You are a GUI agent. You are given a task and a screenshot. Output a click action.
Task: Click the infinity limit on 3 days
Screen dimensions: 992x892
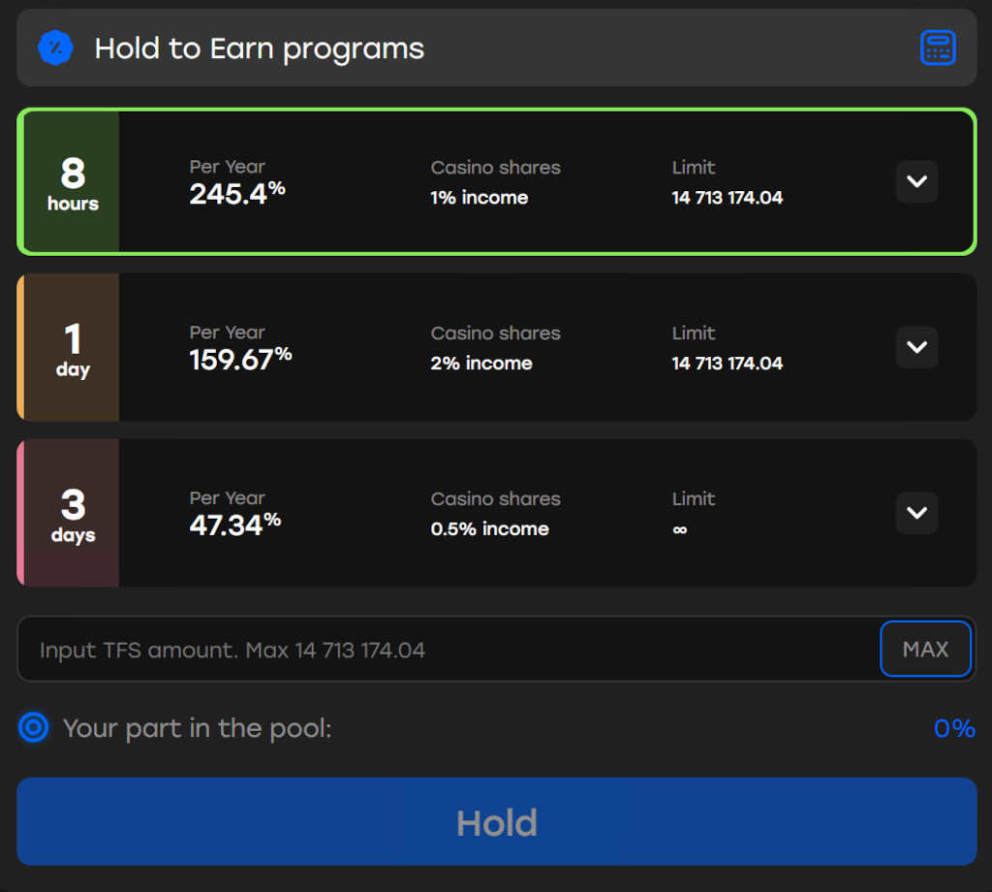(x=679, y=529)
